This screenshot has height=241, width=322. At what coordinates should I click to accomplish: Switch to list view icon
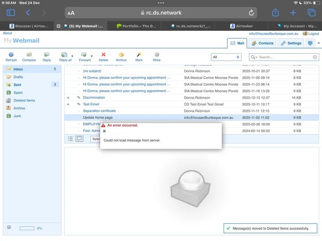click(70, 139)
